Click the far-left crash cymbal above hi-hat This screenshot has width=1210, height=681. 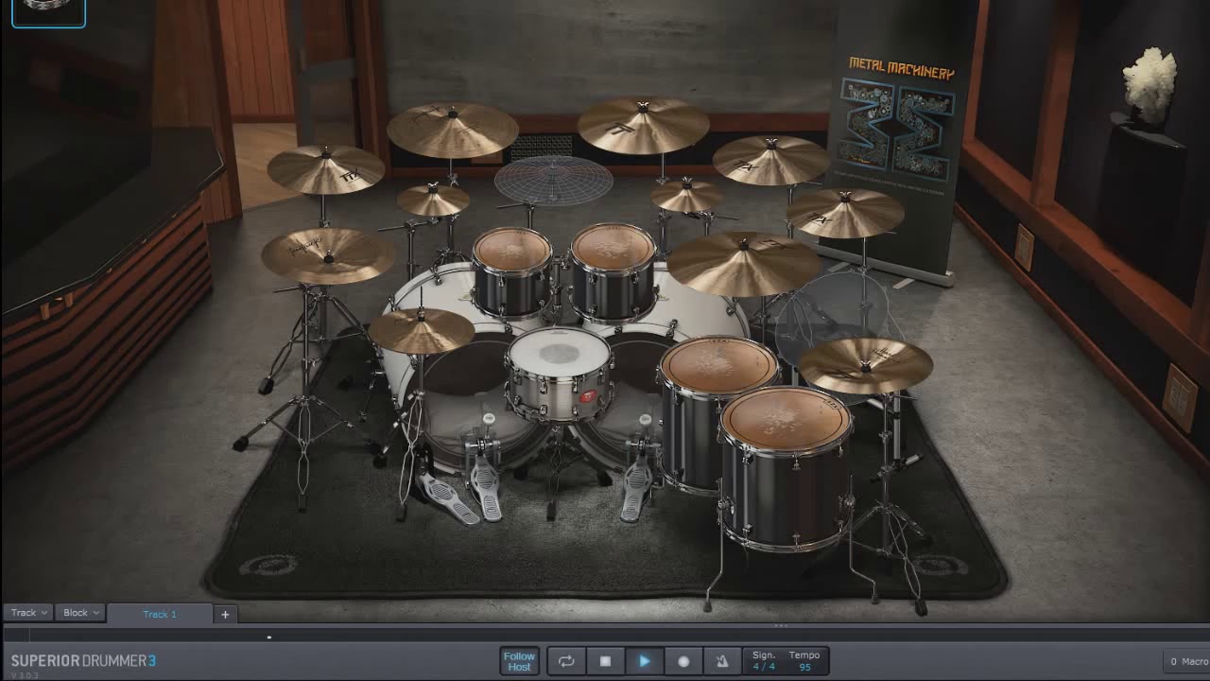point(325,169)
